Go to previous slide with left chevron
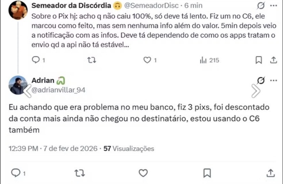This screenshot has height=184, width=283. coord(27,90)
